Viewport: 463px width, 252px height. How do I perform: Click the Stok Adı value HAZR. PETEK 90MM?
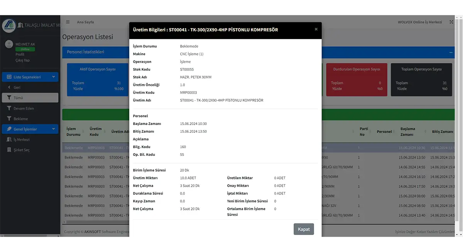click(196, 77)
